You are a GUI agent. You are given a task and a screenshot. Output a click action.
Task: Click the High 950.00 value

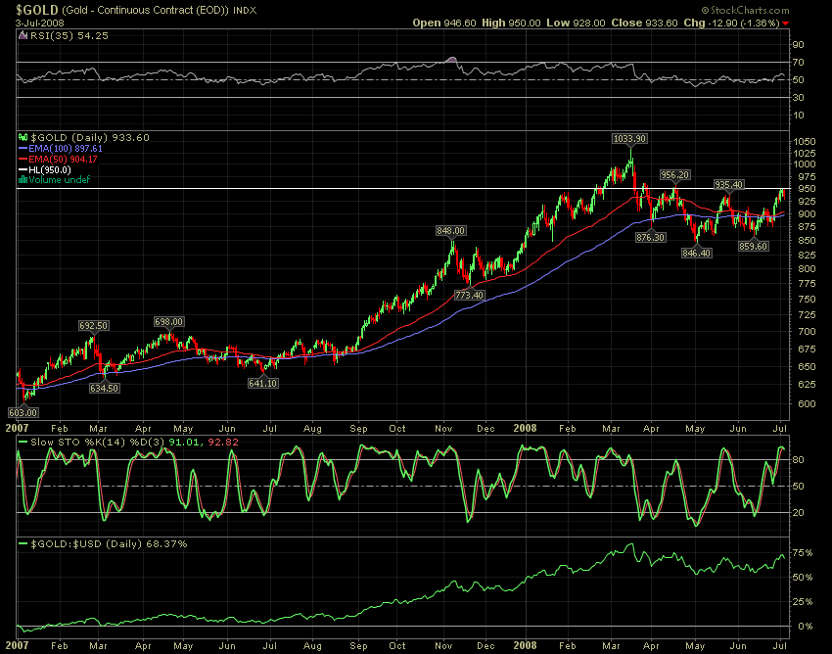pos(510,23)
